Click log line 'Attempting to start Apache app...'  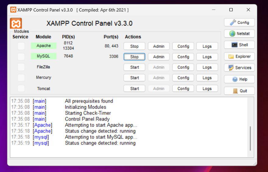coord(101,125)
